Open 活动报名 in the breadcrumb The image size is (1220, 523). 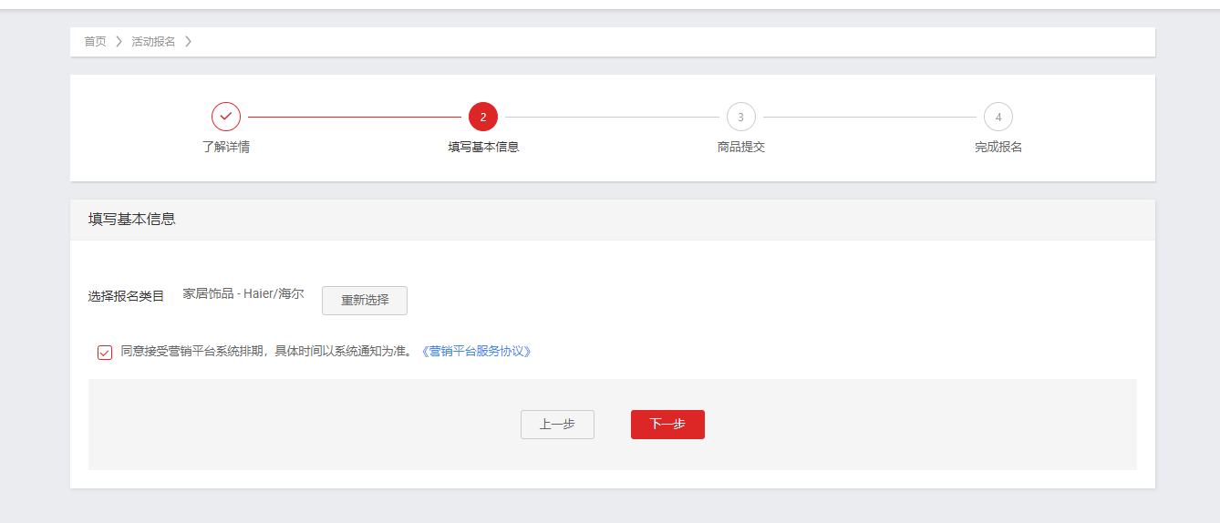[153, 42]
